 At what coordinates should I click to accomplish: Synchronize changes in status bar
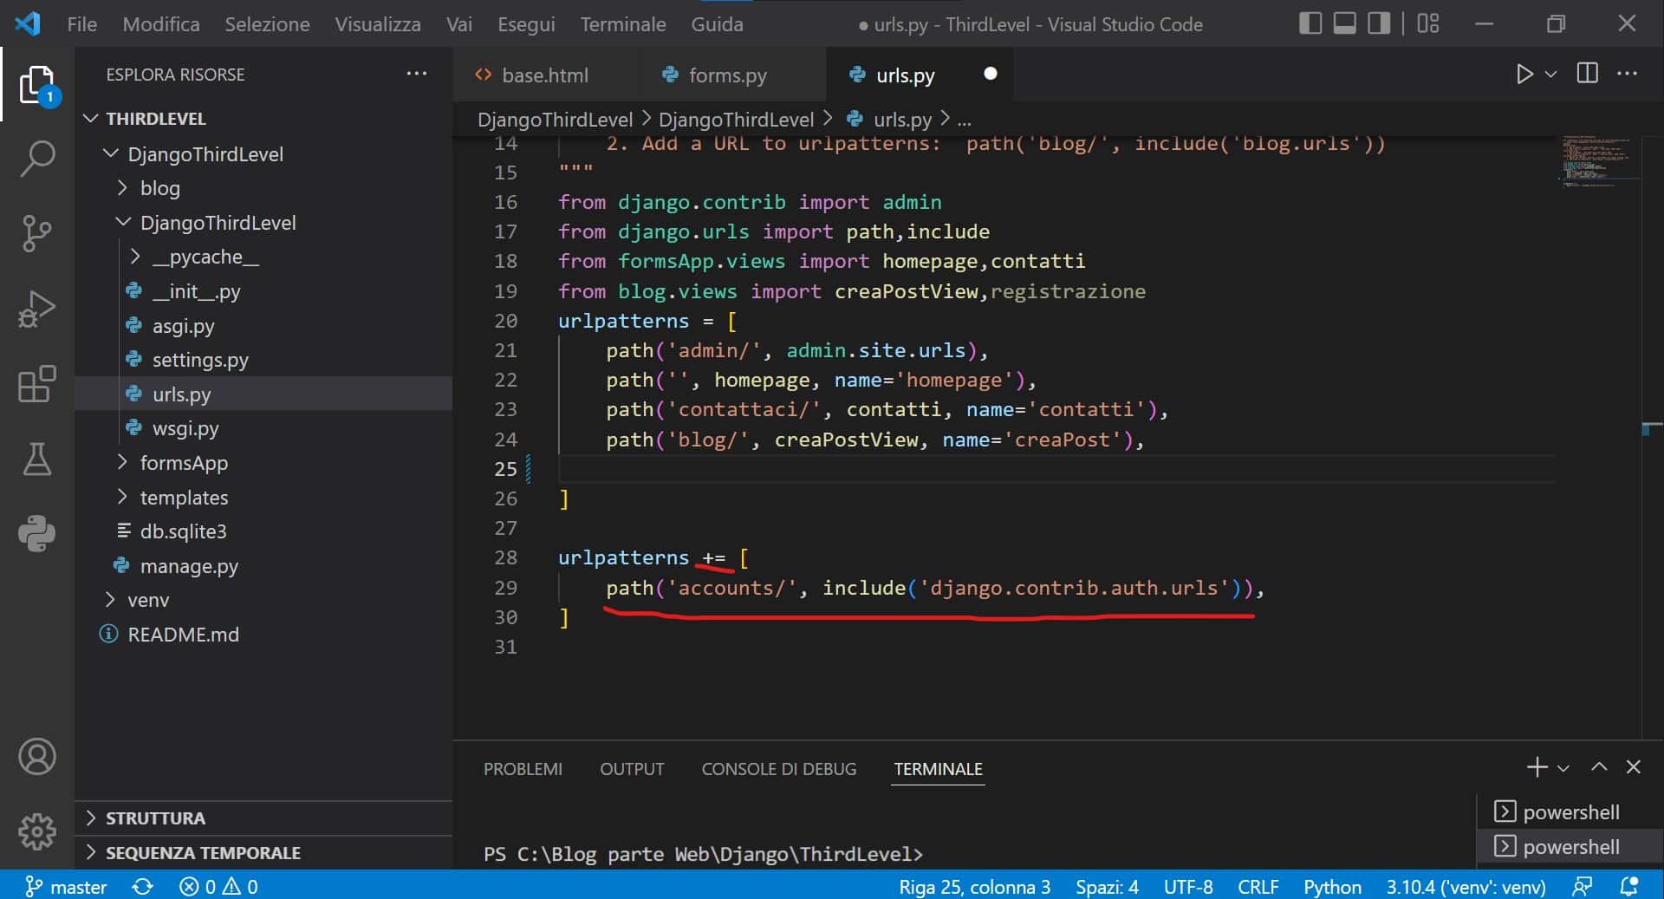(x=143, y=886)
